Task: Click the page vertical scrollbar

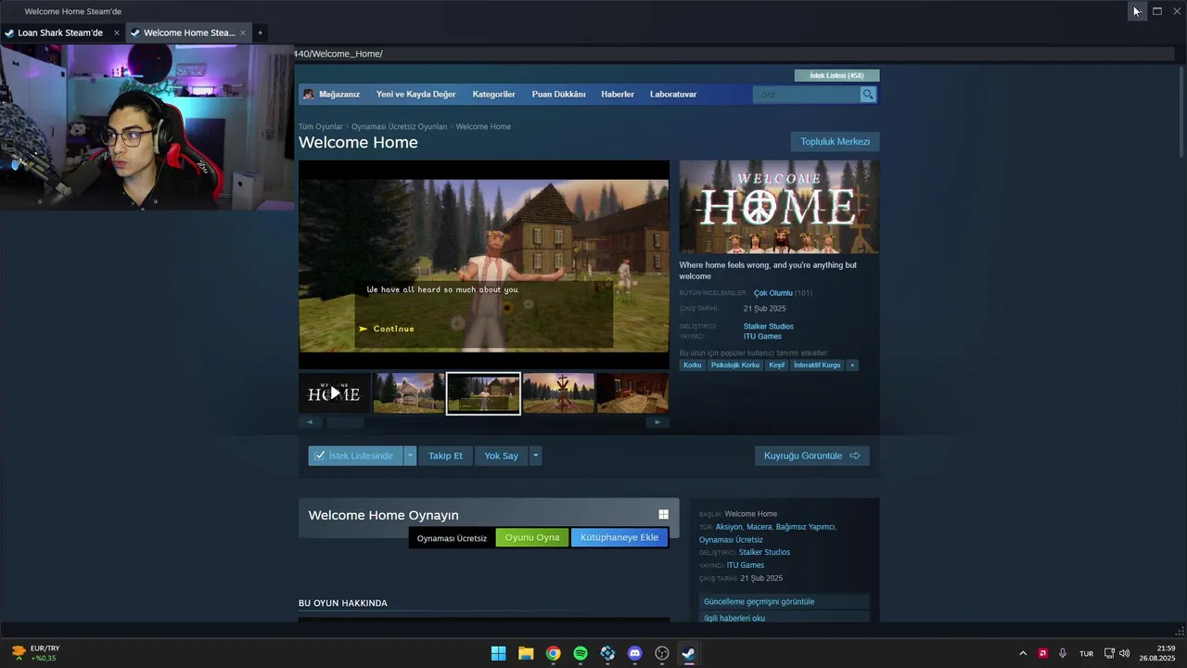Action: [x=1181, y=111]
